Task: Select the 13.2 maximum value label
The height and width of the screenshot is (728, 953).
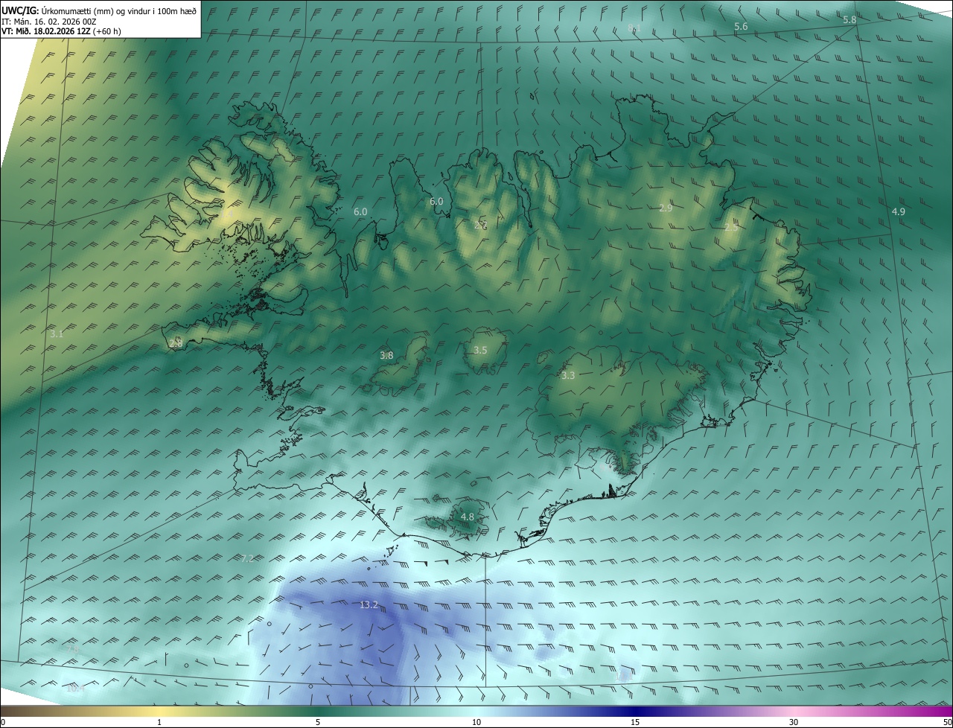Action: pos(369,605)
